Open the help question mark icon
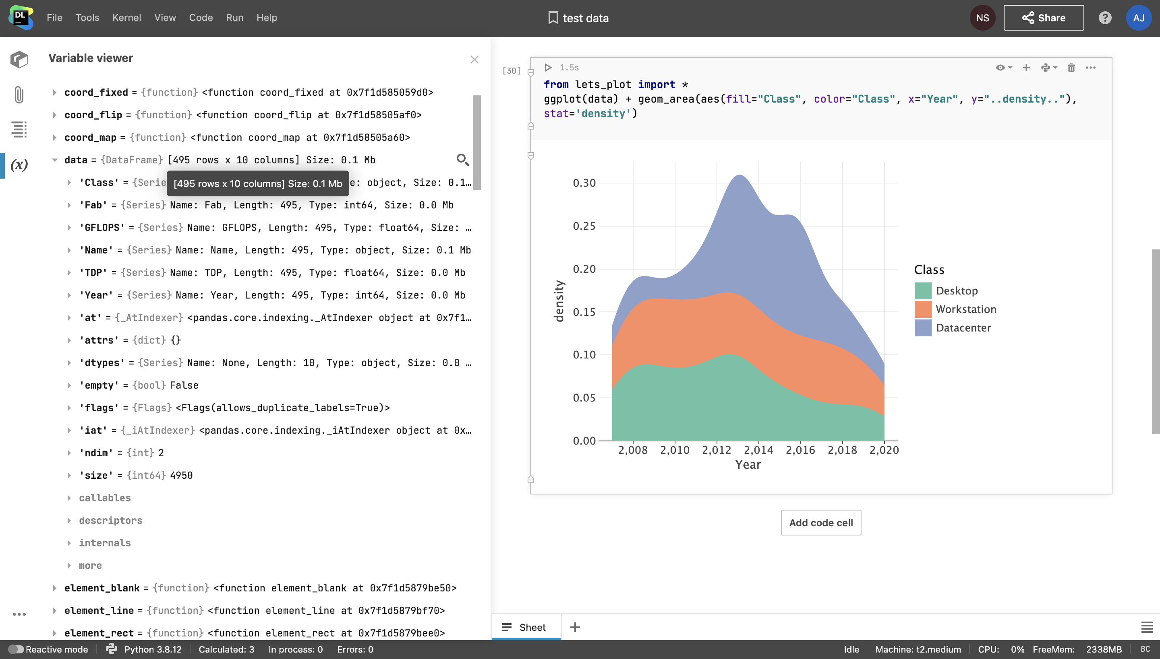Viewport: 1160px width, 659px height. (1105, 18)
